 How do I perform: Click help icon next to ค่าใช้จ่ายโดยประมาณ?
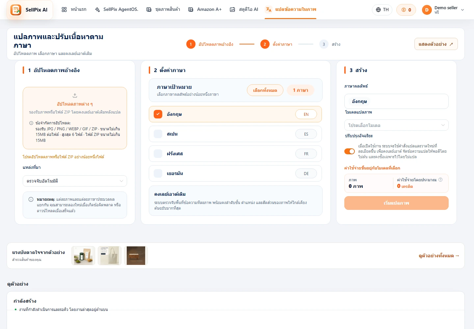440,180
